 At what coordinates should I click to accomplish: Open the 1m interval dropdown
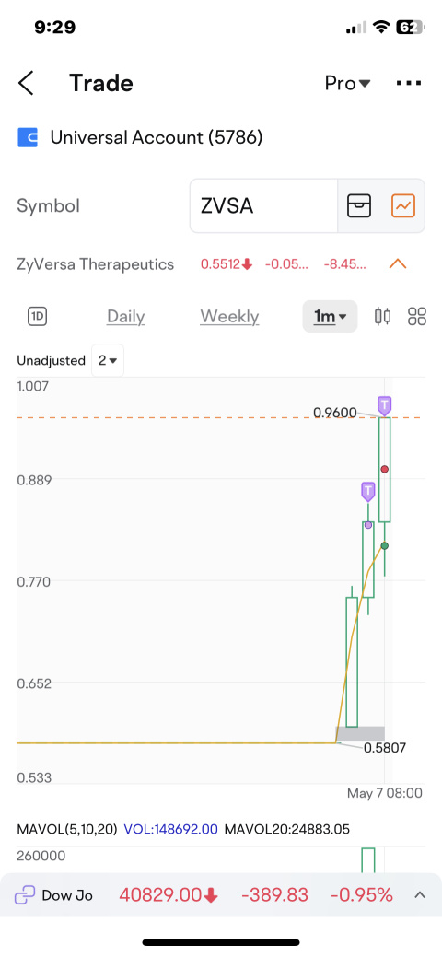330,317
